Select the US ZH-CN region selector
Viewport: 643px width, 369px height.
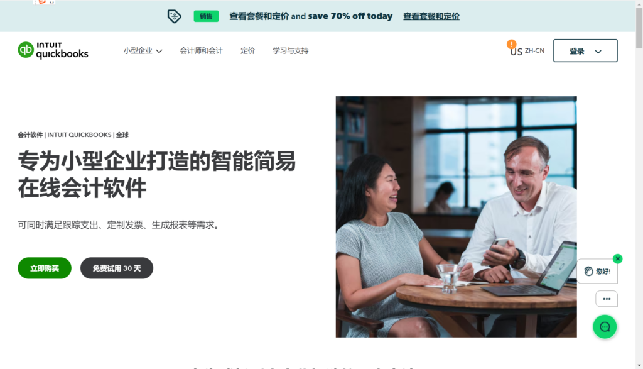point(527,51)
